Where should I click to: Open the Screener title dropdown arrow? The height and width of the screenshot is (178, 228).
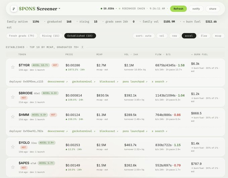point(59,9)
